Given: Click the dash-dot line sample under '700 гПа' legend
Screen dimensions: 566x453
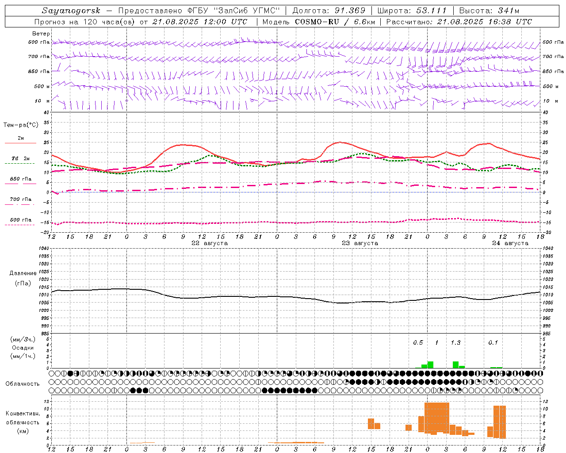Looking at the screenshot, I should 20,204.
